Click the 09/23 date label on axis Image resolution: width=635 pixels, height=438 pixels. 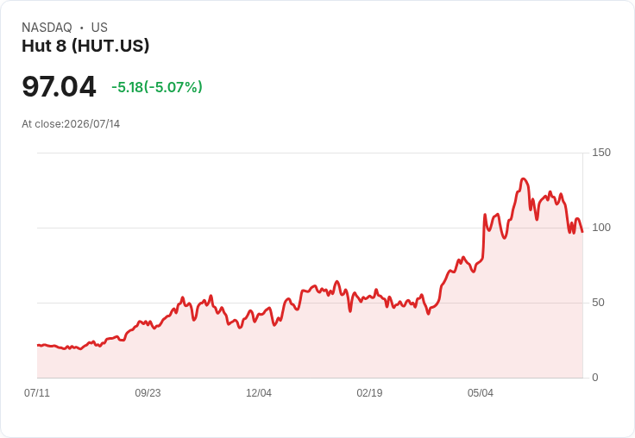pos(148,393)
